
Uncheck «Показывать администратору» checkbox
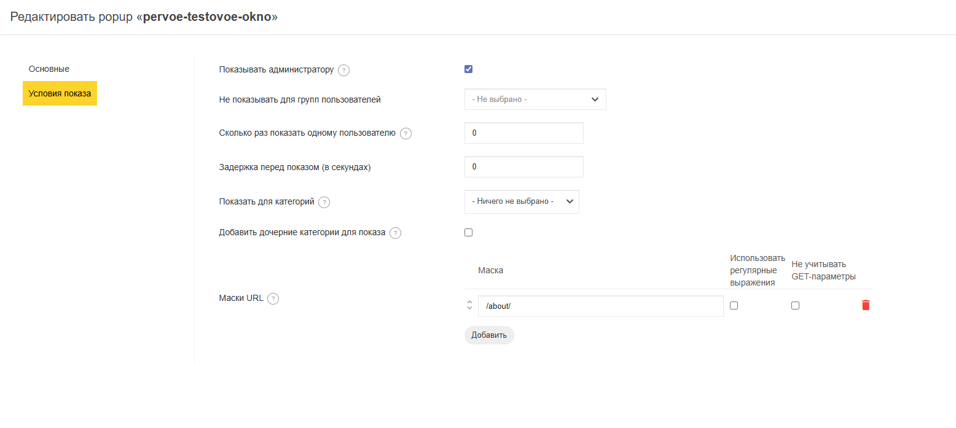(x=469, y=69)
